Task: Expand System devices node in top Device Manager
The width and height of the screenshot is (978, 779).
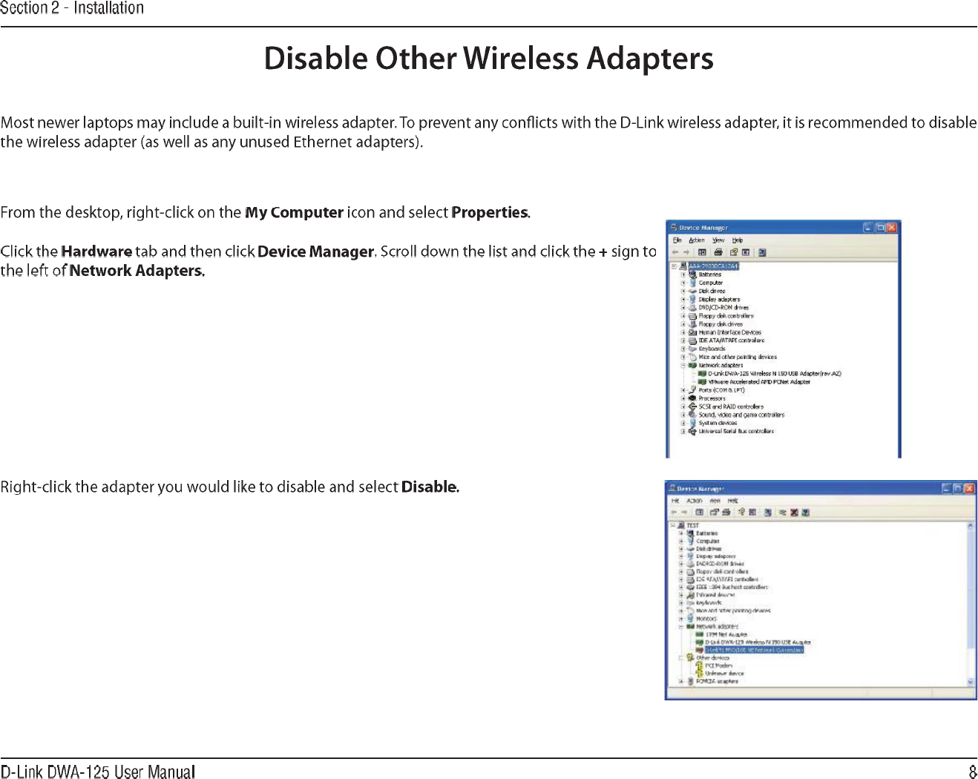Action: tap(683, 423)
